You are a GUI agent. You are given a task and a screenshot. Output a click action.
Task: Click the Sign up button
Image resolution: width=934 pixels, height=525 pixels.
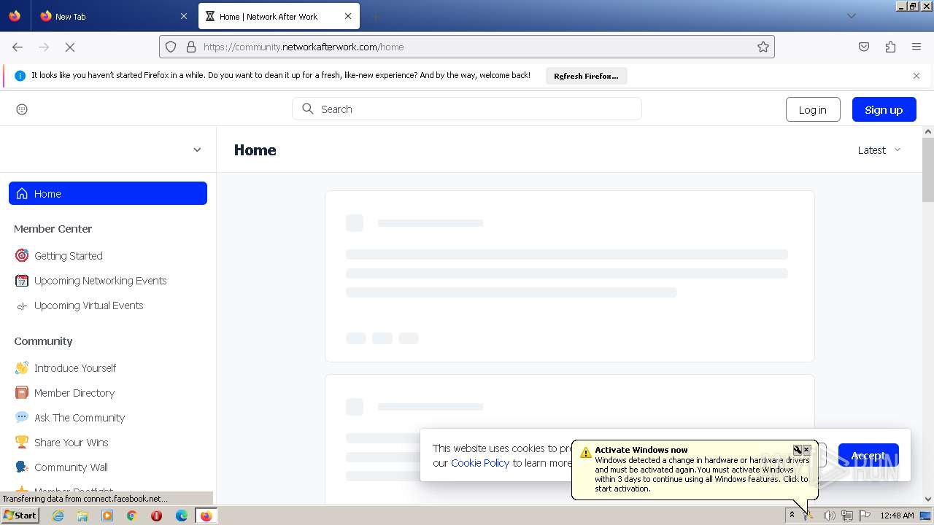(884, 109)
